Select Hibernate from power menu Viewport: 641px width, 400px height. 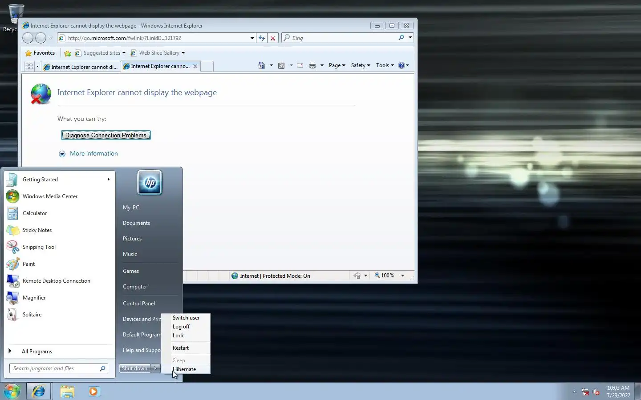point(186,369)
